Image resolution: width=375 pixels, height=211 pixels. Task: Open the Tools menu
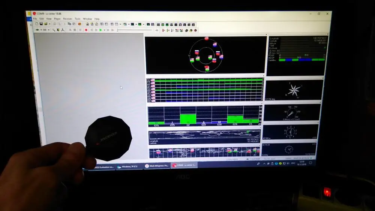pos(78,19)
